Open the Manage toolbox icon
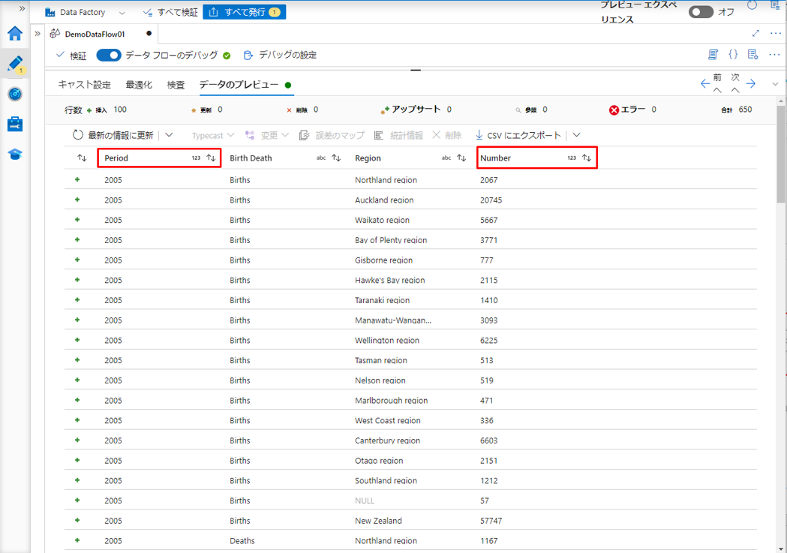 [15, 124]
